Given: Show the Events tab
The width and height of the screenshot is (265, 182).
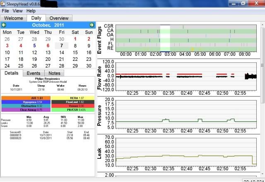Looking at the screenshot, I should coord(34,73).
